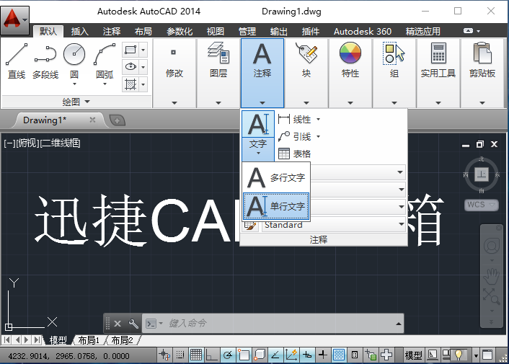This screenshot has width=509, height=364.
Task: Expand the Hatch tool dropdown arrow
Action: pyautogui.click(x=143, y=84)
